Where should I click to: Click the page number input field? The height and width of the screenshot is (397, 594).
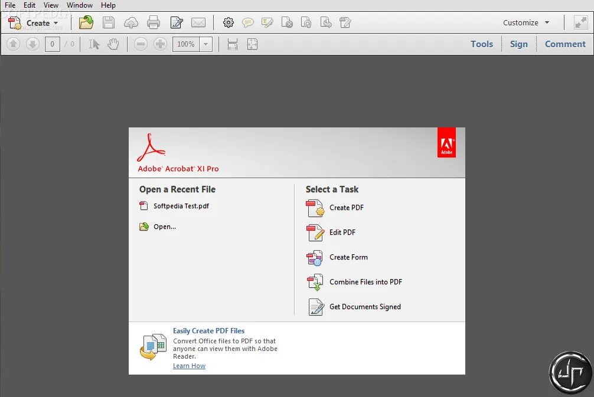pos(53,44)
